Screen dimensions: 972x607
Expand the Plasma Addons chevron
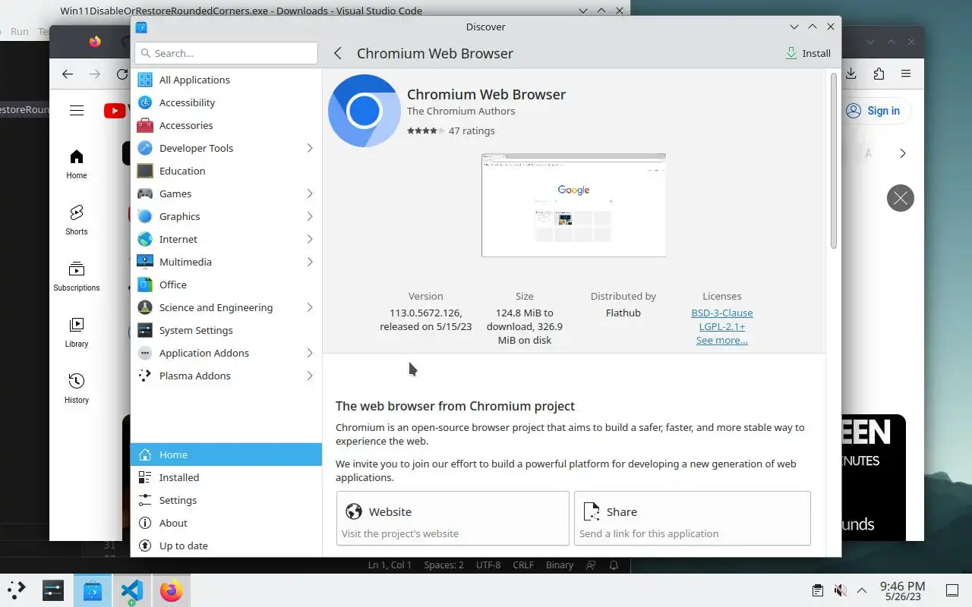310,376
